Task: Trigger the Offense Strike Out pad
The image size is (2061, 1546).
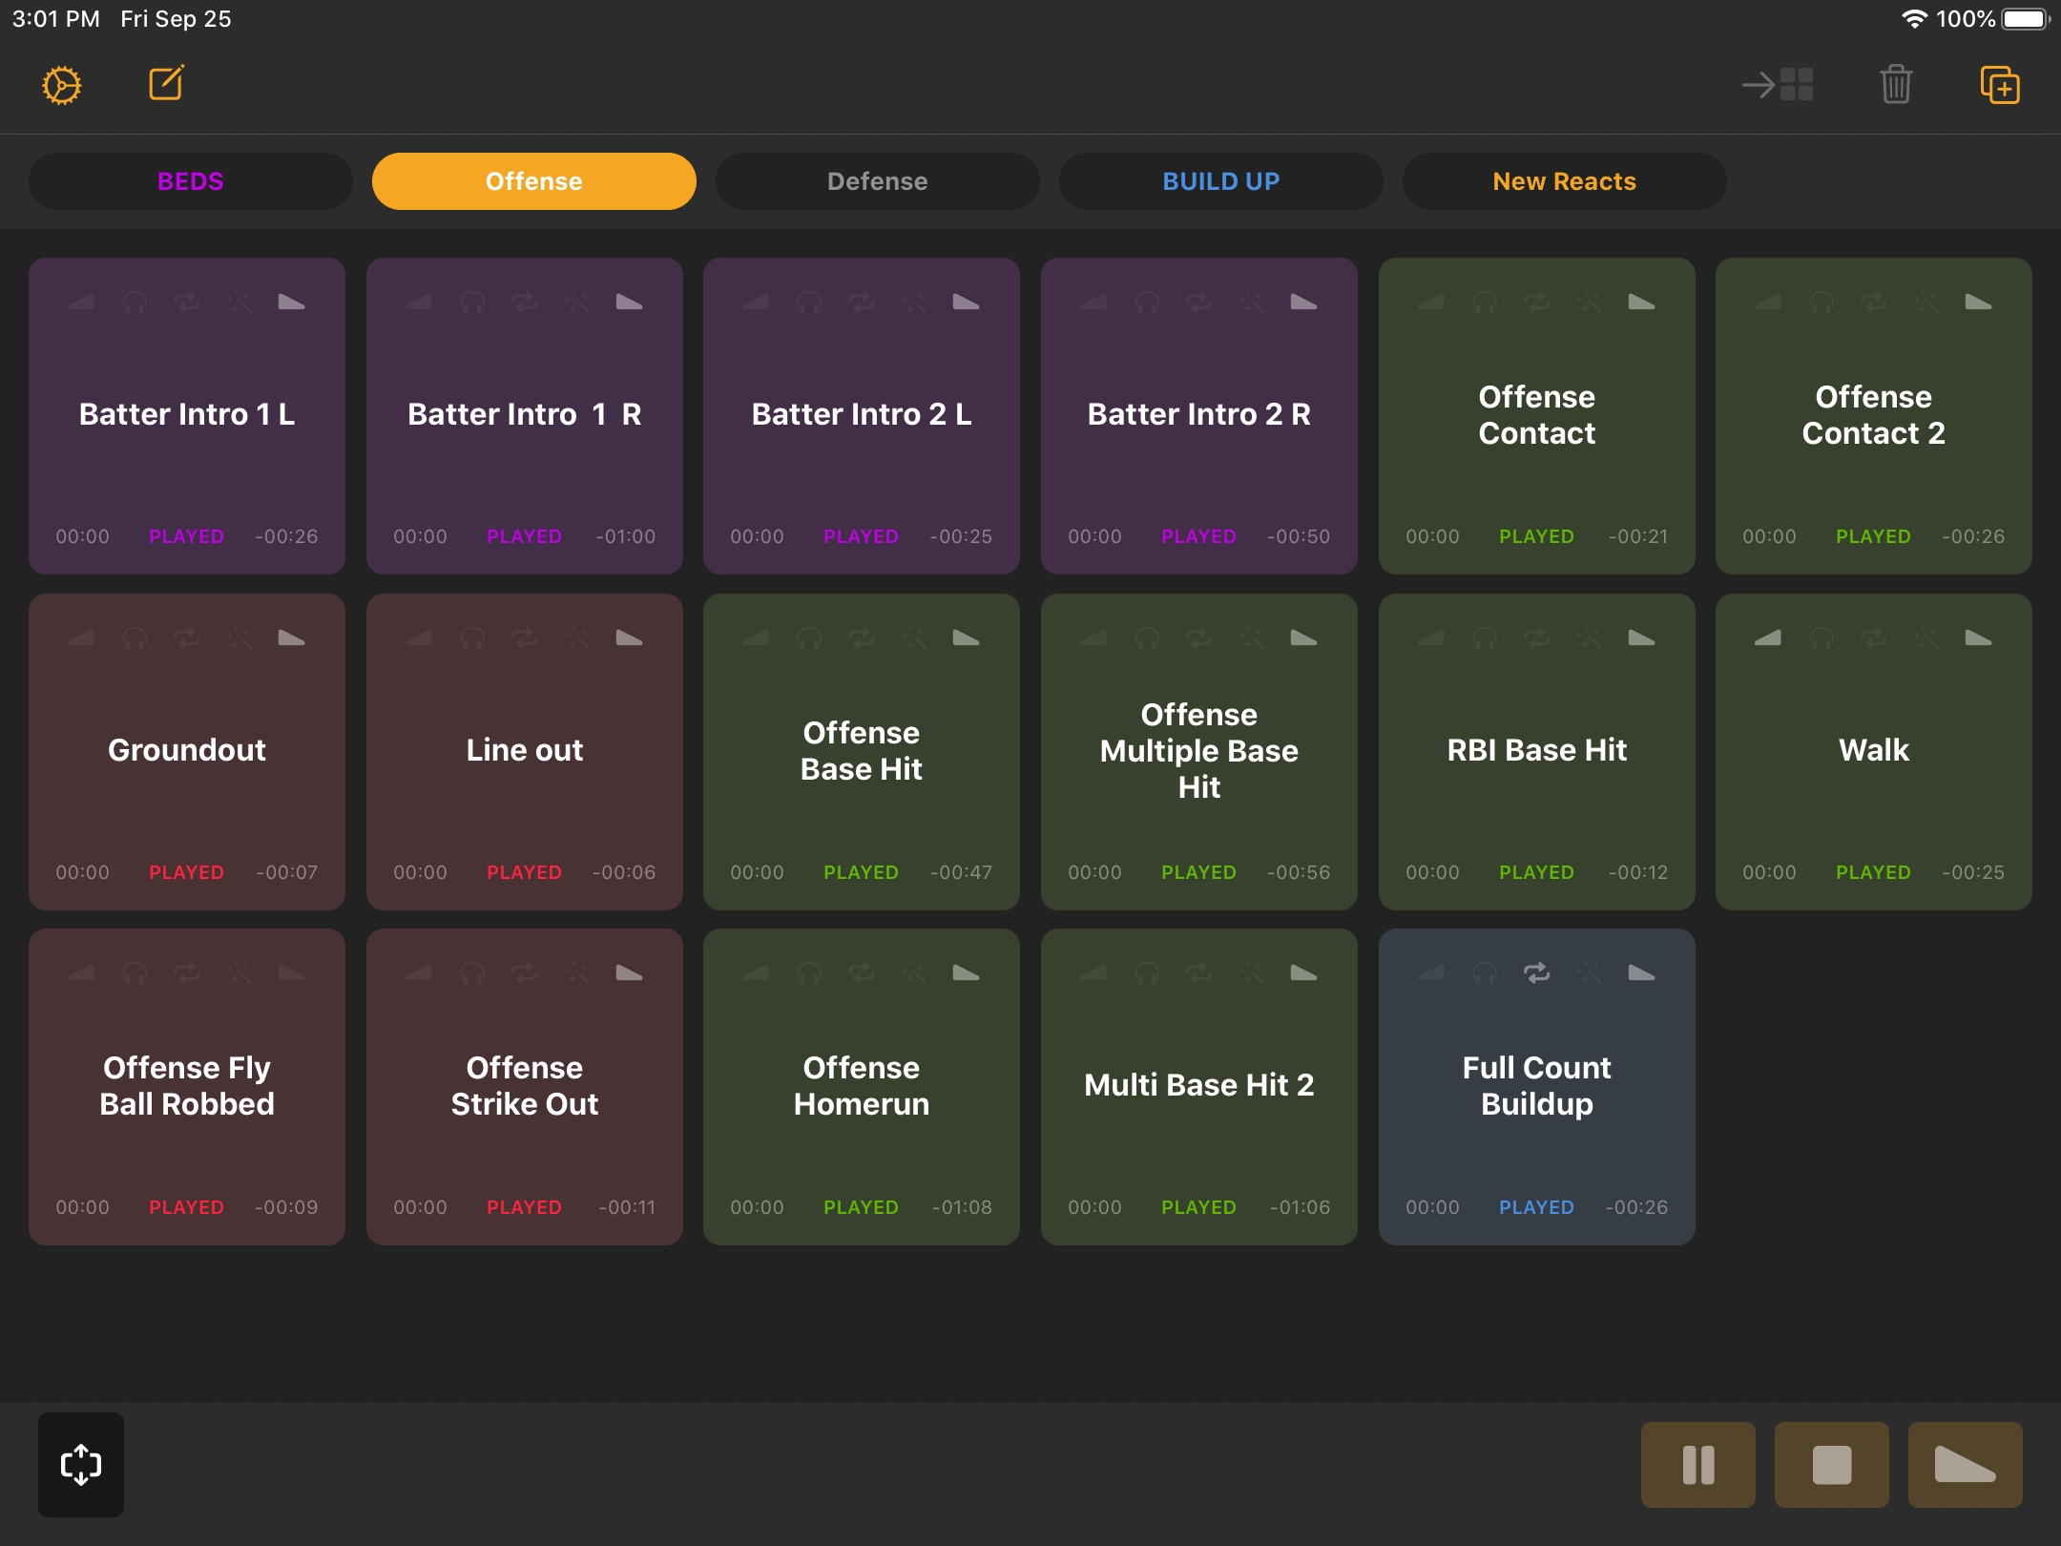Action: (x=524, y=1086)
